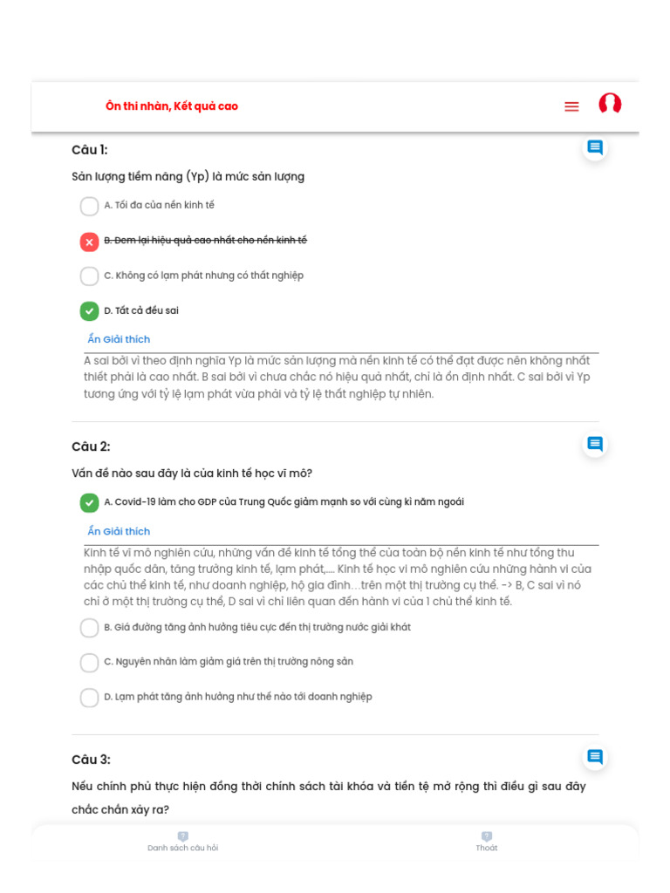670x893 pixels.
Task: Collapse explanation under Câu 1
Action: pos(119,339)
